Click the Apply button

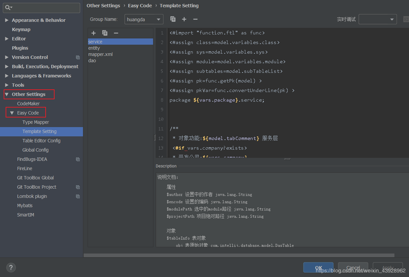pos(388,268)
